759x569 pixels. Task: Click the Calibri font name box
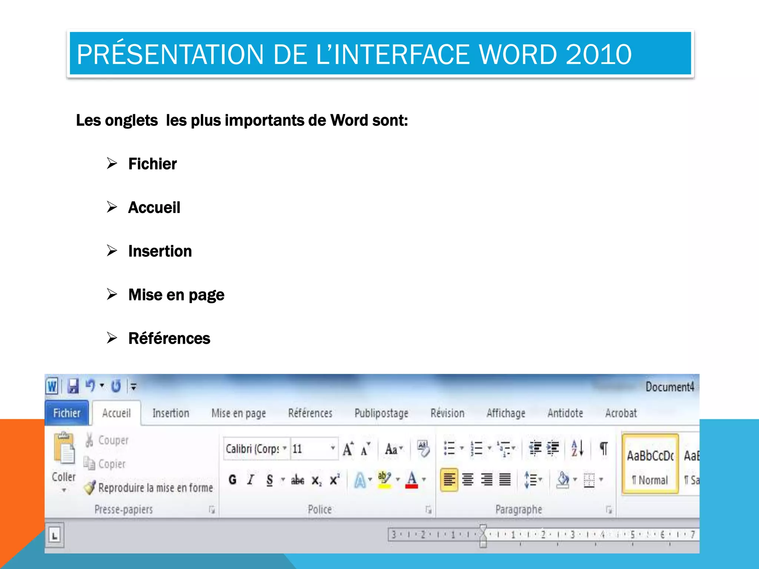click(x=252, y=449)
